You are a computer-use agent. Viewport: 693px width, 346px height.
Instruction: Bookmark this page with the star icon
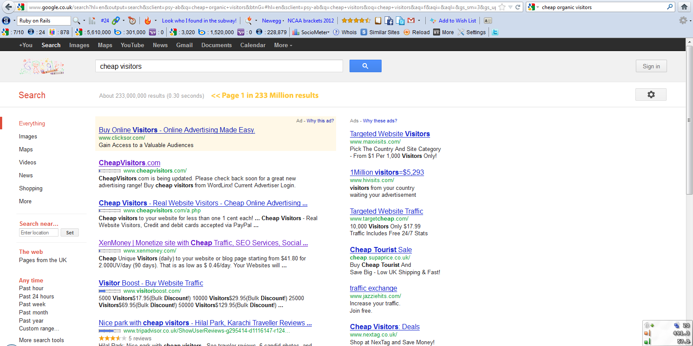point(502,7)
